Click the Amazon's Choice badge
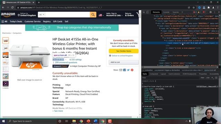221x124 pixels. click(60, 66)
